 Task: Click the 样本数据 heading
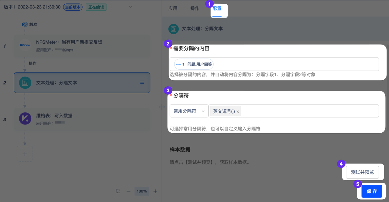tap(180, 150)
